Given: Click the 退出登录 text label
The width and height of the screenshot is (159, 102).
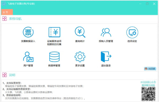Looking at the screenshot, I should point(106,66).
